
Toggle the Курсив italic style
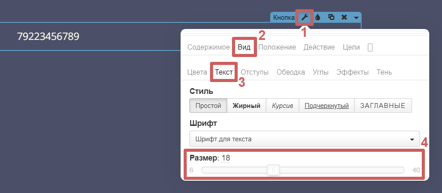click(x=282, y=106)
